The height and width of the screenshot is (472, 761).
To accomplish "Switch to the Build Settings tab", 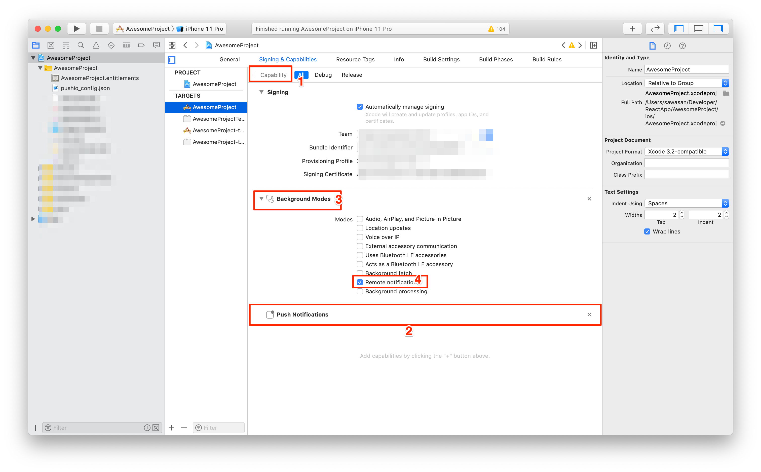I will click(x=441, y=60).
